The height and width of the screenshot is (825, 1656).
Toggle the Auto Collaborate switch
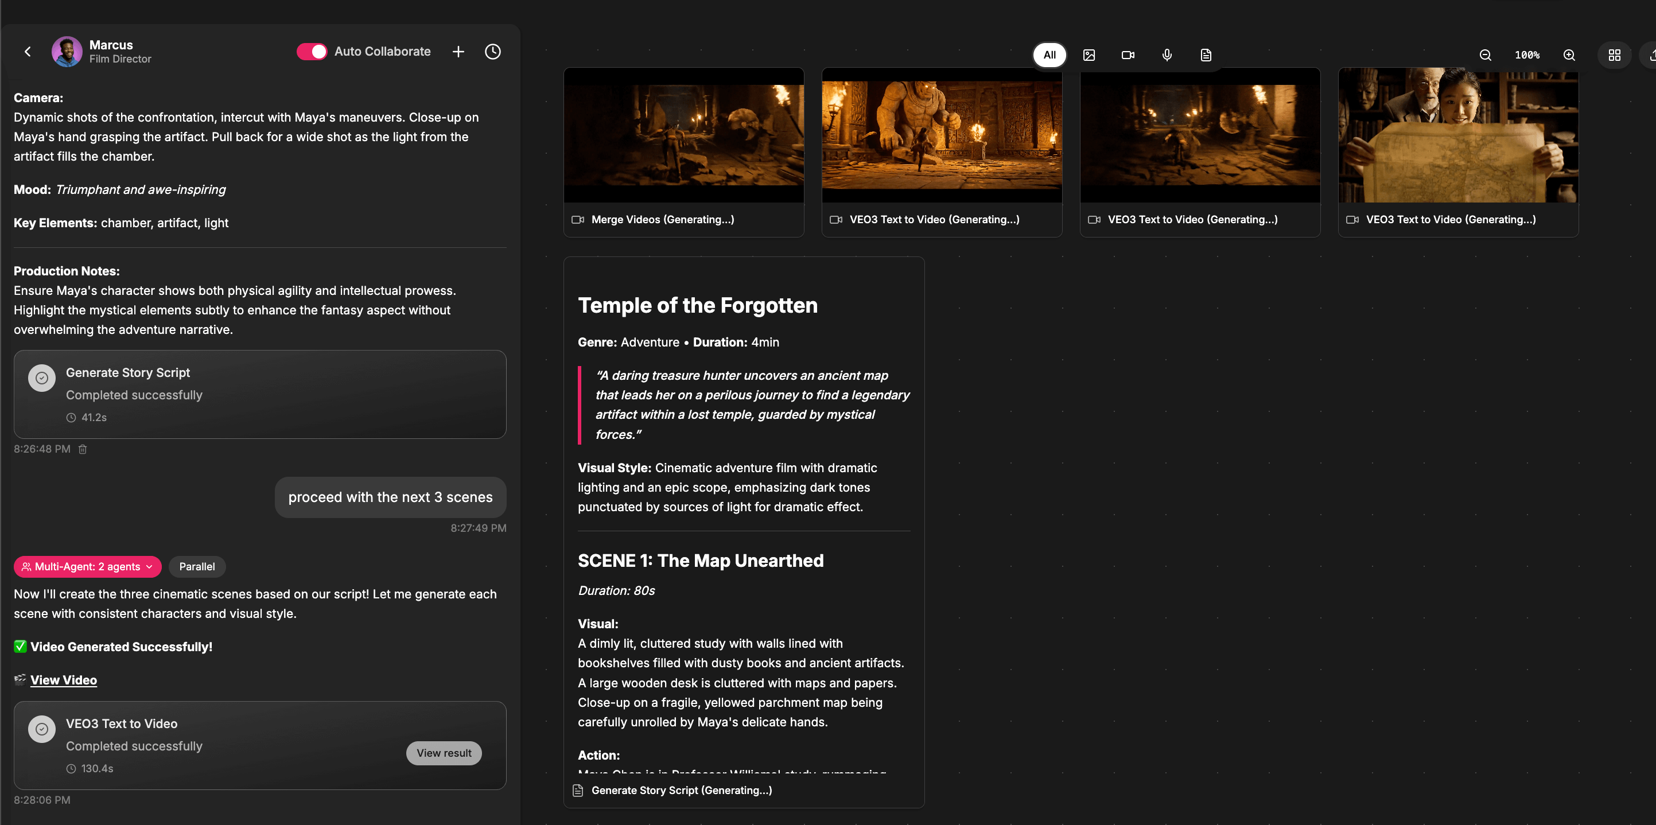tap(312, 52)
